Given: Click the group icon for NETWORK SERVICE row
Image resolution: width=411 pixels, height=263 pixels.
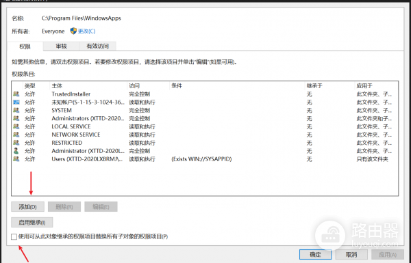Looking at the screenshot, I should pos(16,135).
